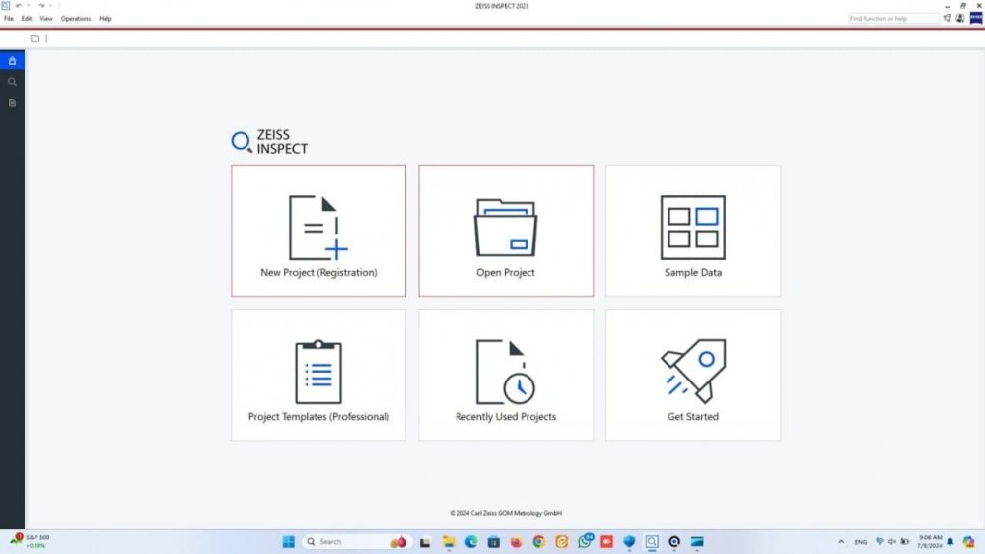This screenshot has width=985, height=554.
Task: Open the Sample Data tile
Action: pyautogui.click(x=693, y=231)
